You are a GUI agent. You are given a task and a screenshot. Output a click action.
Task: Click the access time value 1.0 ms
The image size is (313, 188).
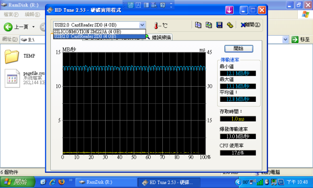(238, 119)
